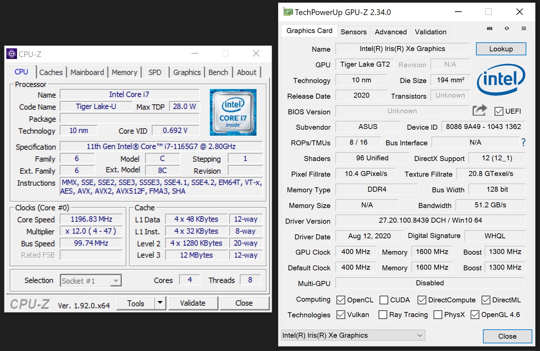Viewport: 540px width, 351px height.
Task: Click the Close button in CPU-Z
Action: [244, 303]
